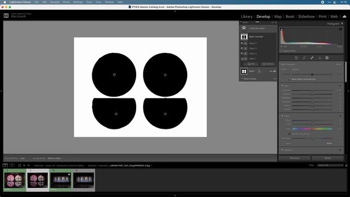Click the Masks panel close icon

coord(276,22)
